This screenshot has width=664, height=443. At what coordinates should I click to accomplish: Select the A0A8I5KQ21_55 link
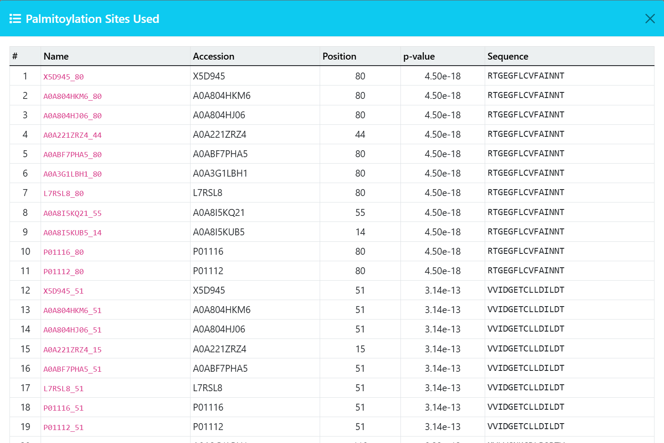[73, 213]
